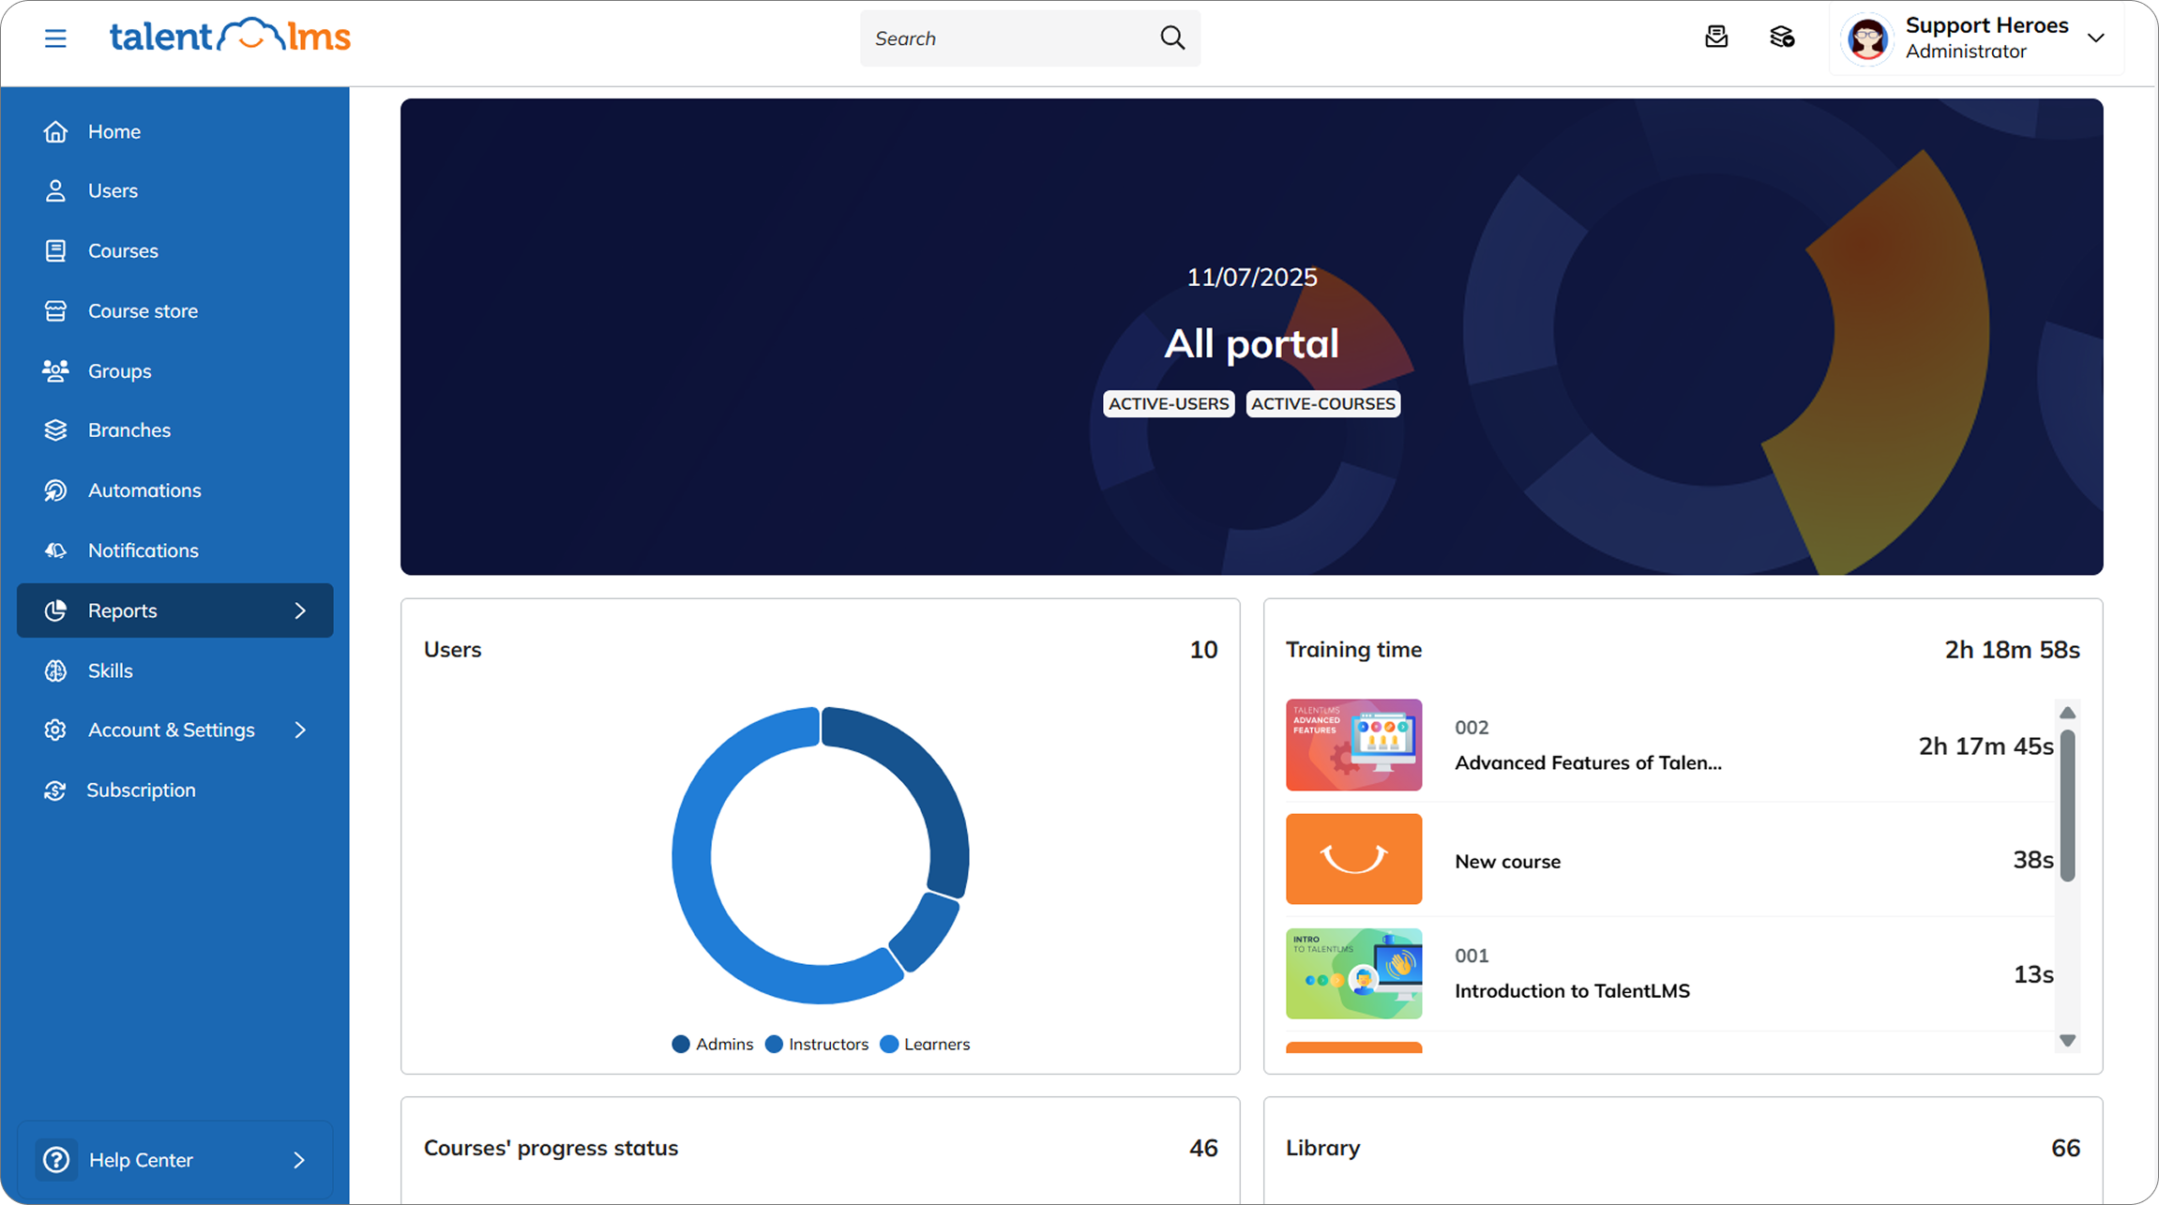
Task: Toggle Instructors in the chart legend
Action: (817, 1044)
